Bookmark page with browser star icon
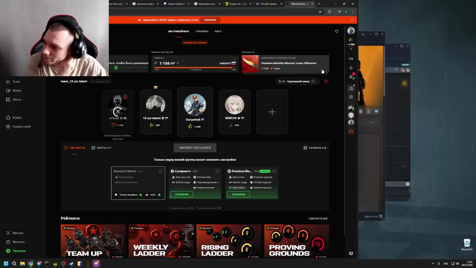Image resolution: width=476 pixels, height=268 pixels. point(320,12)
